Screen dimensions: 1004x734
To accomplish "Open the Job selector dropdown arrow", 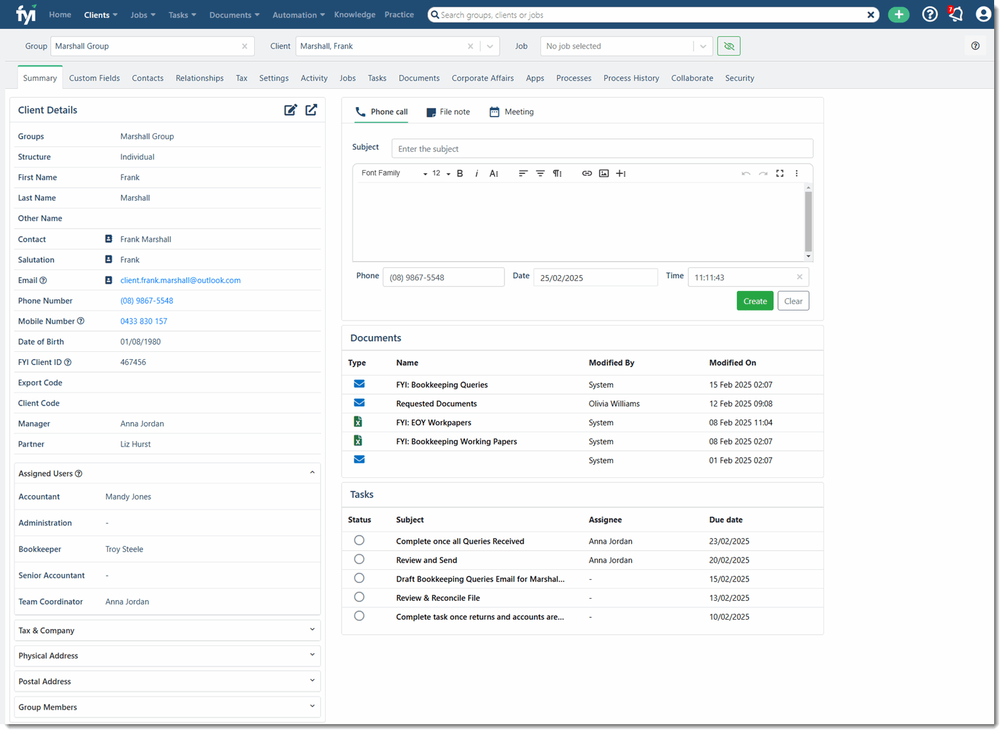I will pos(703,46).
